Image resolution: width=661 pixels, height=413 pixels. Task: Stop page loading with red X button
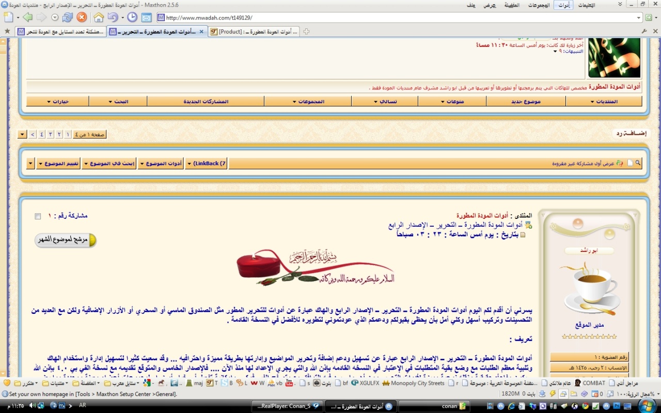click(x=82, y=18)
